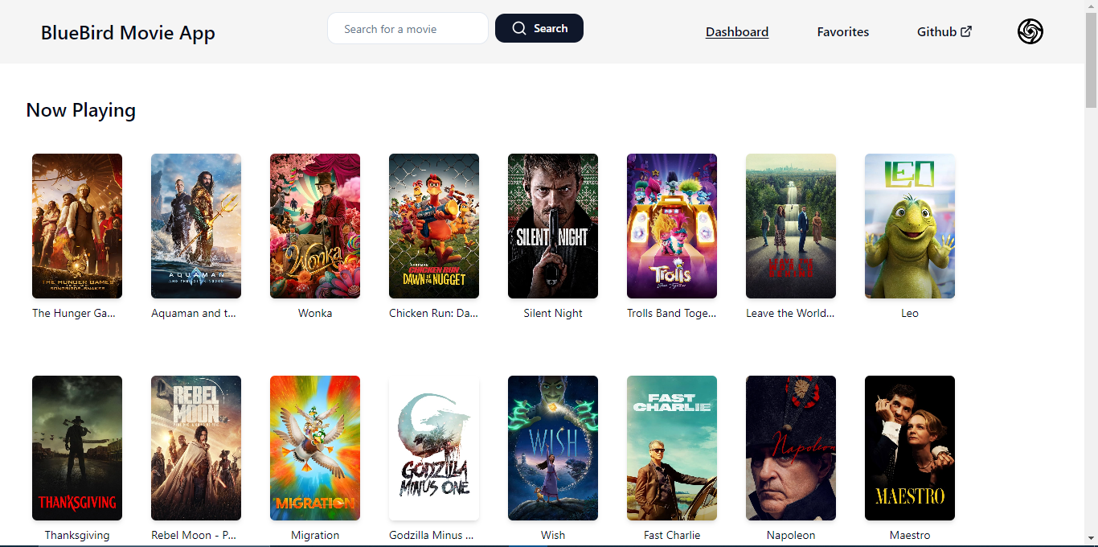Click the "Trolls Band Toge..." caption
This screenshot has height=547, width=1098.
coord(672,313)
